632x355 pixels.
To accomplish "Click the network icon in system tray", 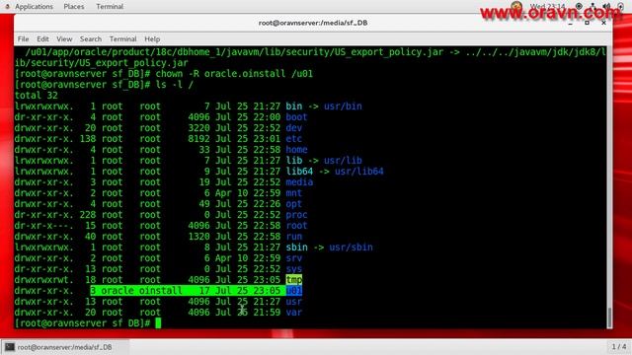I will pos(592,7).
